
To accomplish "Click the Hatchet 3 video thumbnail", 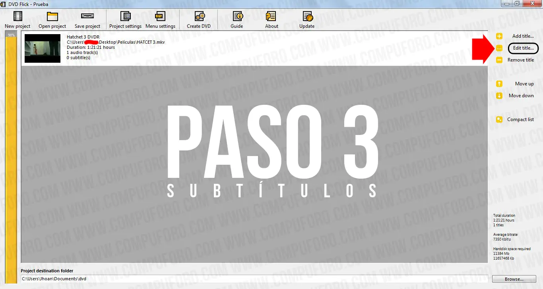I will (42, 48).
